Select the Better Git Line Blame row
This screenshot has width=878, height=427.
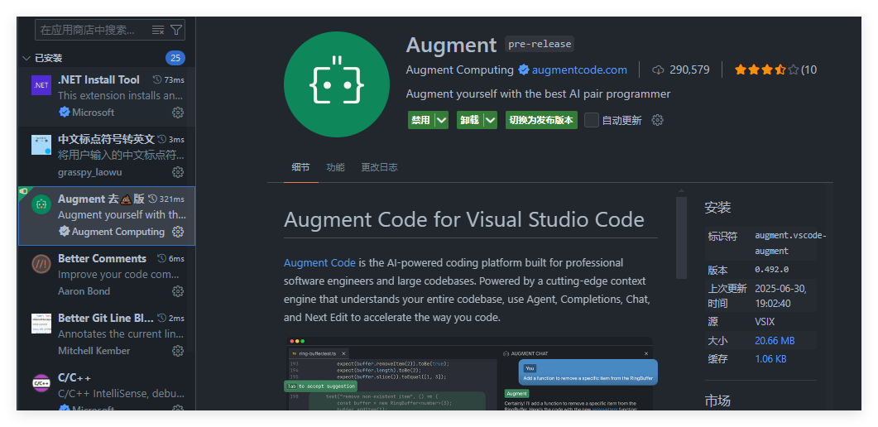(107, 335)
